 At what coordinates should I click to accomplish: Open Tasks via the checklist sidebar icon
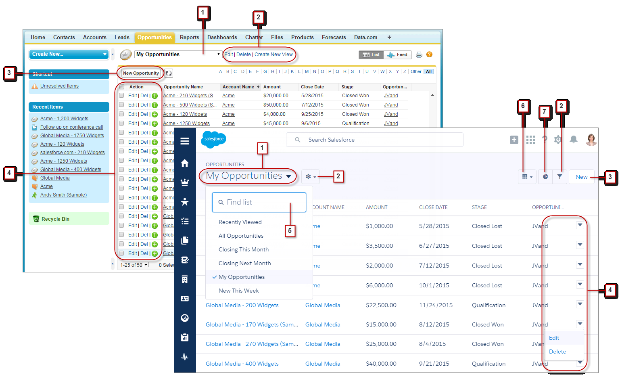click(x=185, y=221)
